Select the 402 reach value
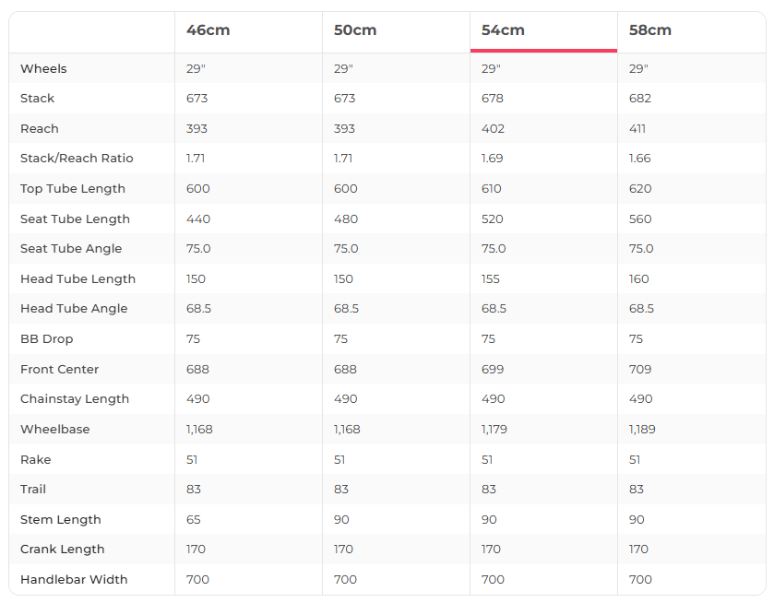 pyautogui.click(x=492, y=129)
